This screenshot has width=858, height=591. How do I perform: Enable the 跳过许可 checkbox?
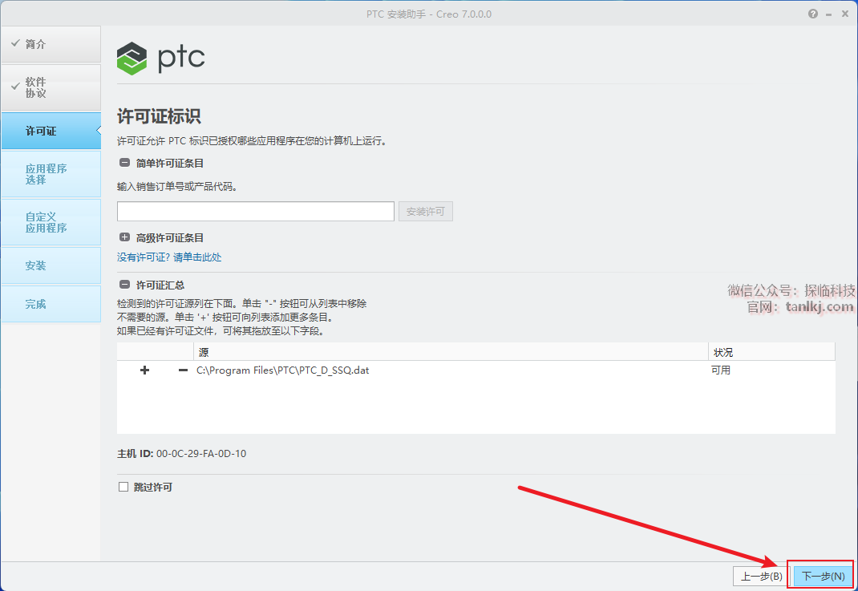pos(123,487)
